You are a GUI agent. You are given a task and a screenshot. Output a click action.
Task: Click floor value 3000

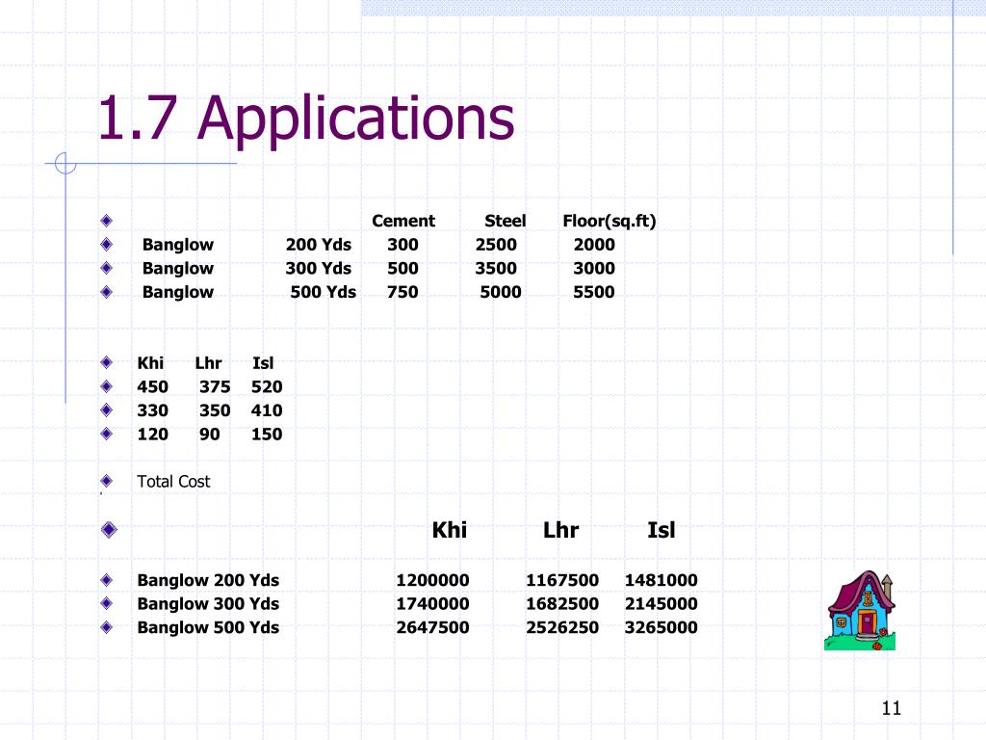click(594, 269)
